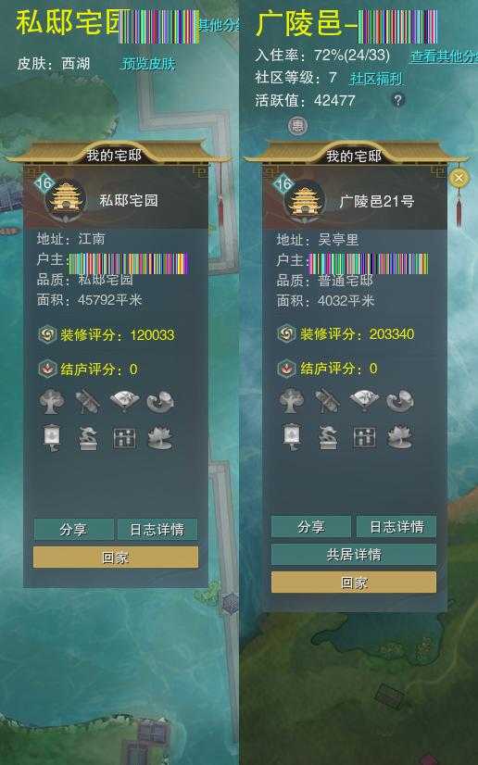Click the lotus icon in the left estate panel

pos(160,437)
